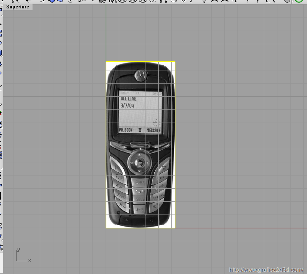The height and width of the screenshot is (274, 307).
Task: Click the BEE LINE text on phone display
Action: coord(128,99)
